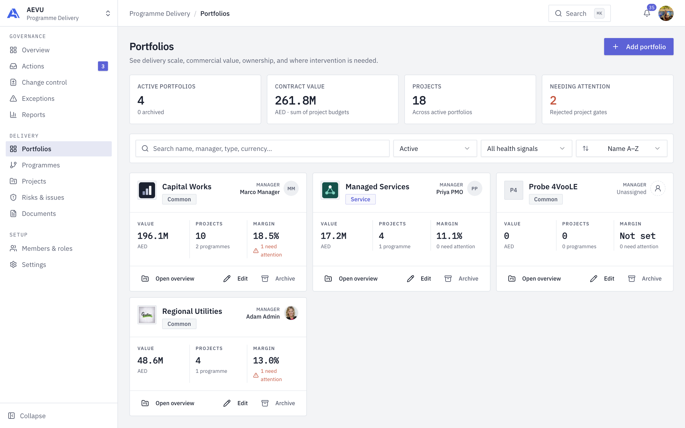Click the Add portfolio button
685x428 pixels.
(639, 47)
